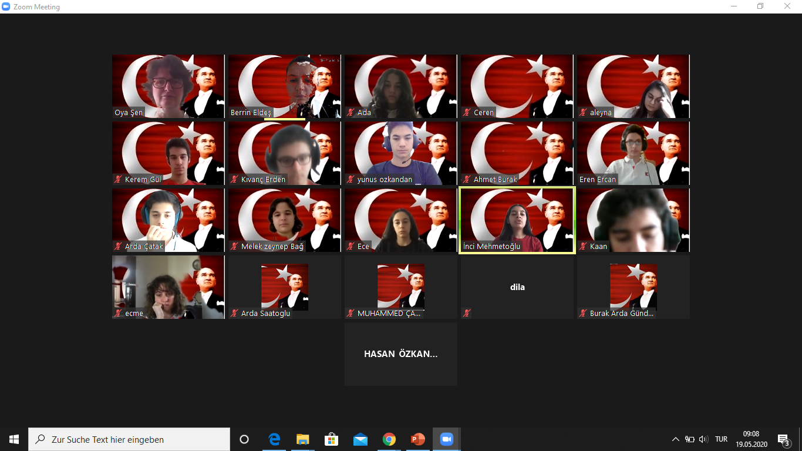Select aleyna's video tile
This screenshot has height=451, width=802.
[633, 86]
